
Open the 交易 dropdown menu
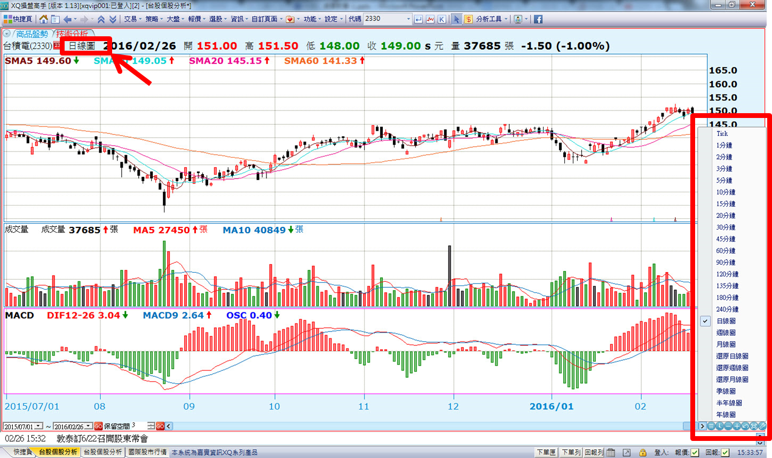tap(132, 19)
